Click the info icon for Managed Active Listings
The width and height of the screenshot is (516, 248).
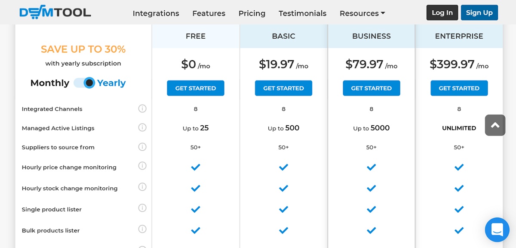coord(142,127)
